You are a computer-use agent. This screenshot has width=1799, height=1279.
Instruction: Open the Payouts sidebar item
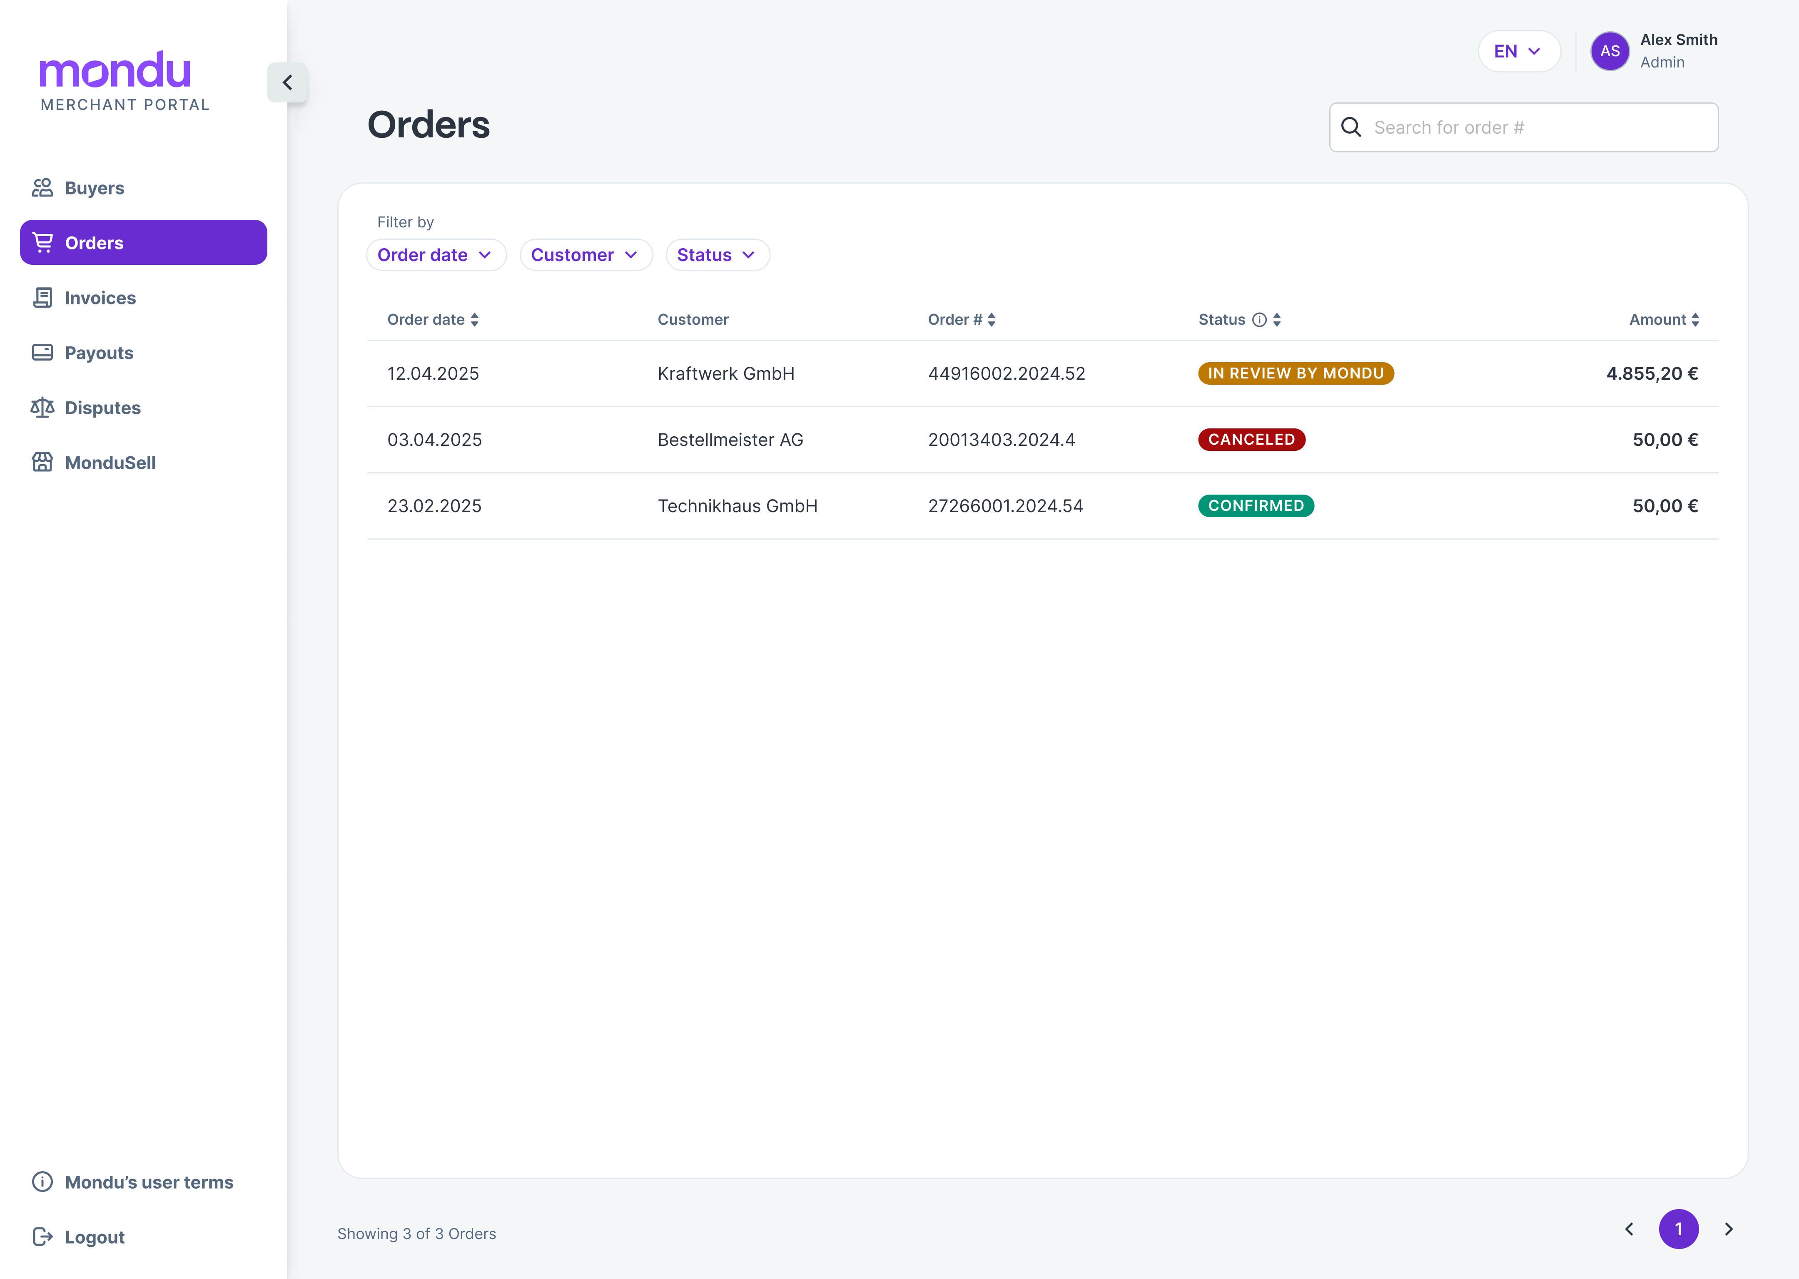tap(98, 353)
